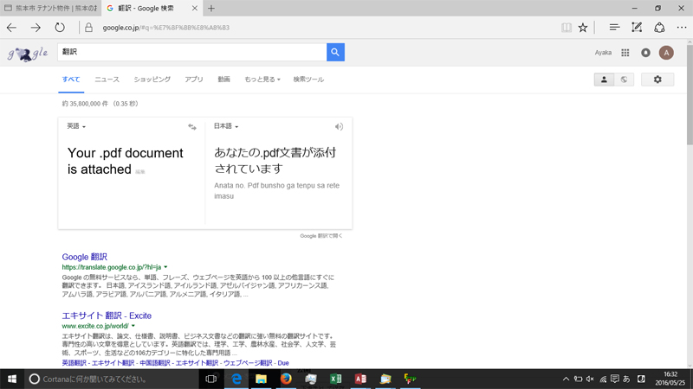Switch to personal results person toggle
This screenshot has height=389, width=693.
[x=604, y=80]
